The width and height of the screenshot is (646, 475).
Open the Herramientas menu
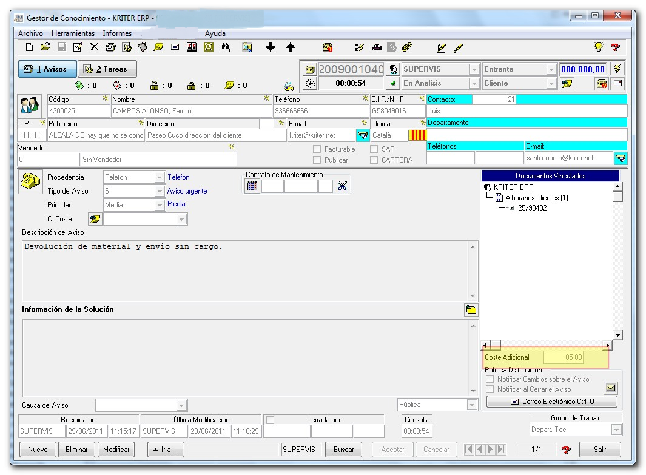(x=73, y=33)
